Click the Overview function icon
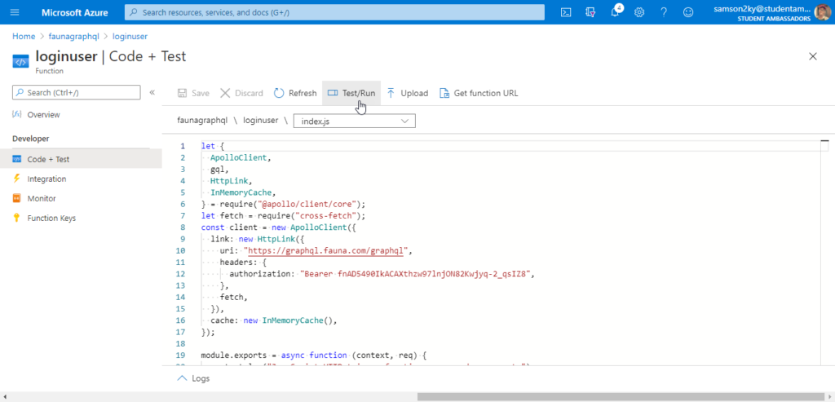The image size is (835, 402). [x=16, y=114]
